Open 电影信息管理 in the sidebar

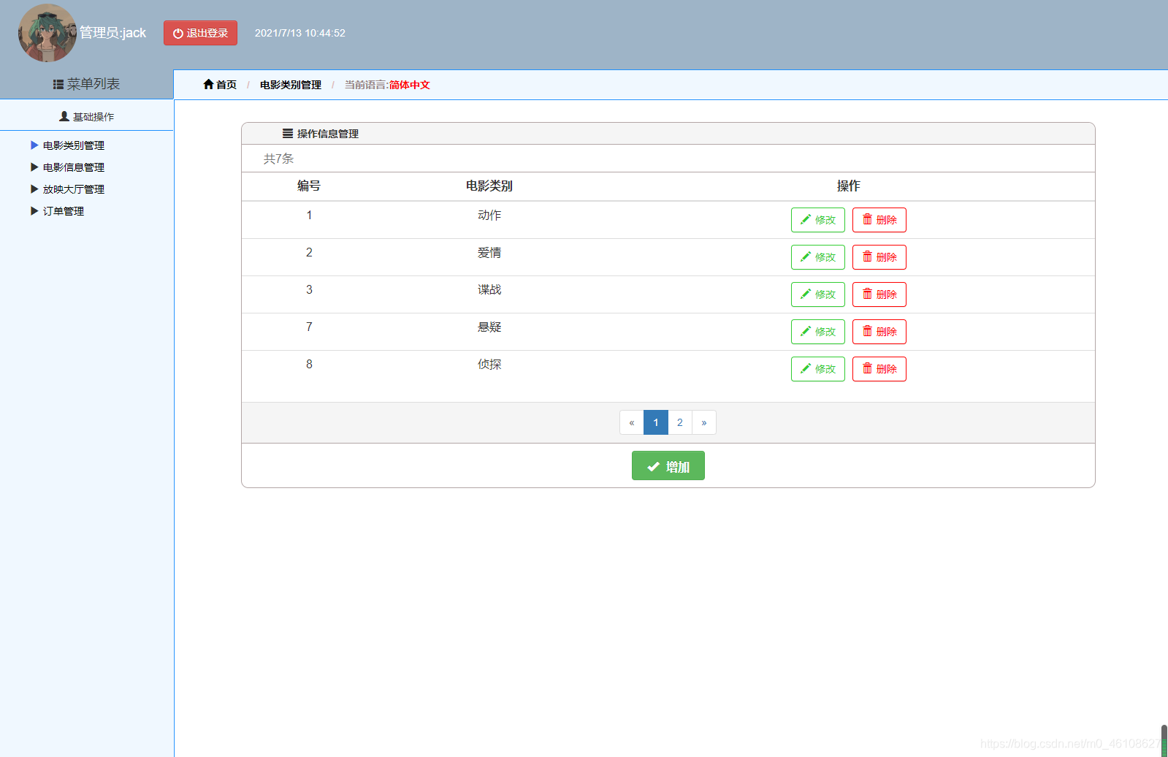click(x=74, y=167)
